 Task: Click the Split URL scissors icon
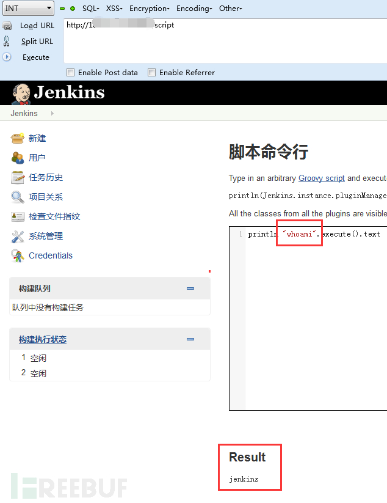click(6, 42)
